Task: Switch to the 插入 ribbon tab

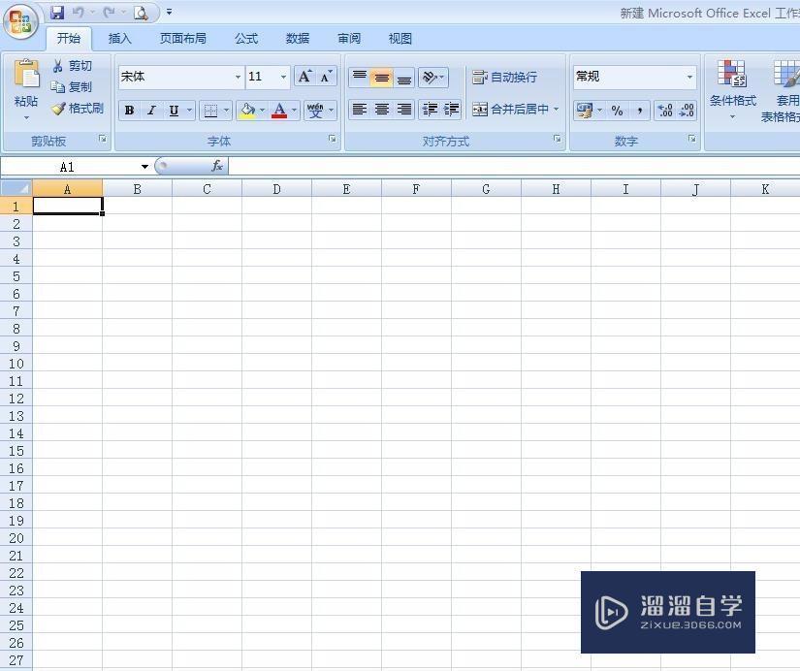Action: (x=118, y=38)
